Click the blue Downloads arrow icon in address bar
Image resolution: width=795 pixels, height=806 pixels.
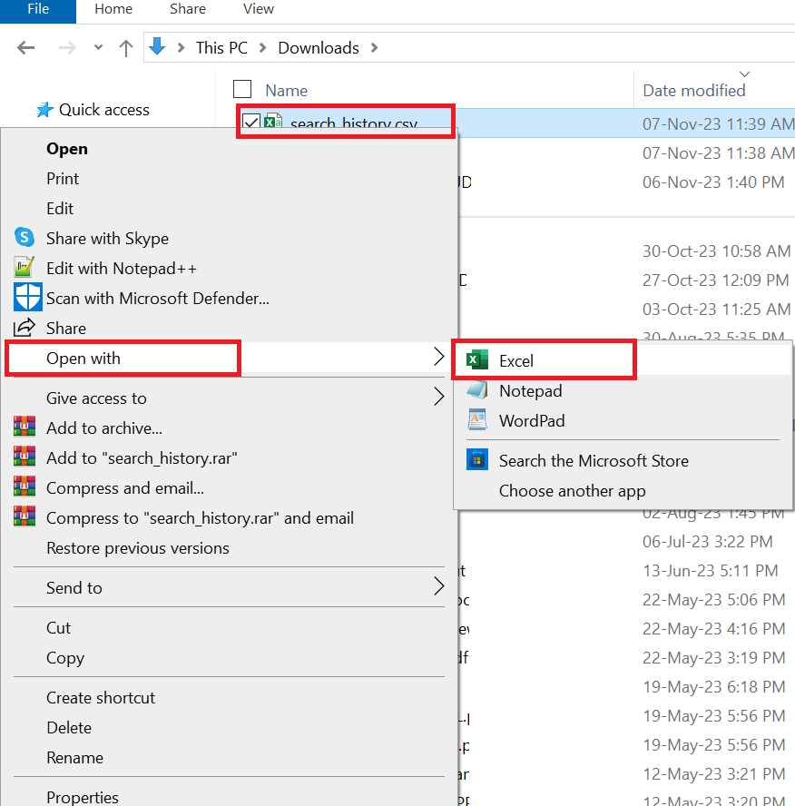tap(157, 46)
